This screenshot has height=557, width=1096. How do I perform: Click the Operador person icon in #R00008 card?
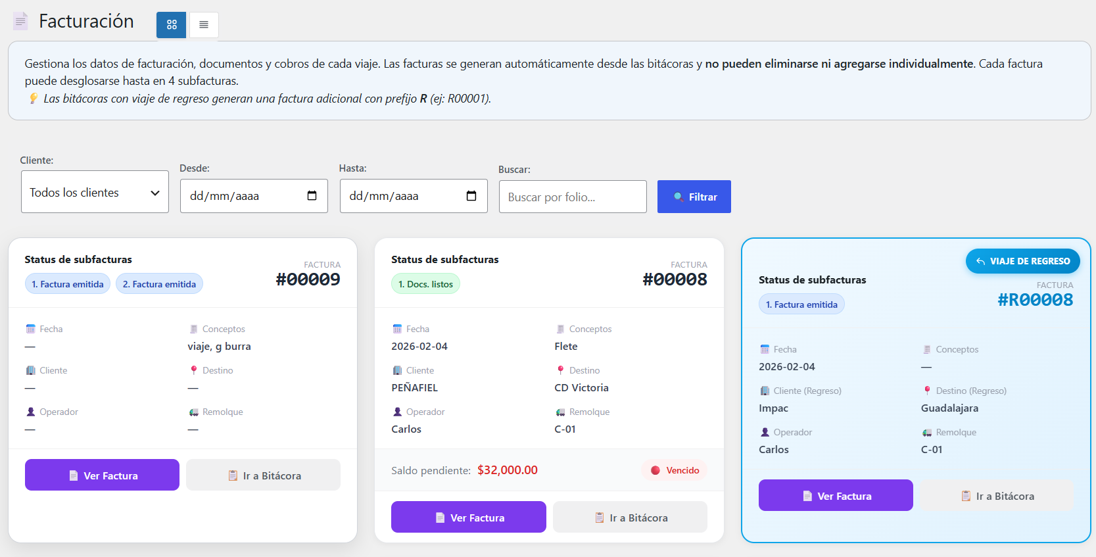tap(765, 432)
